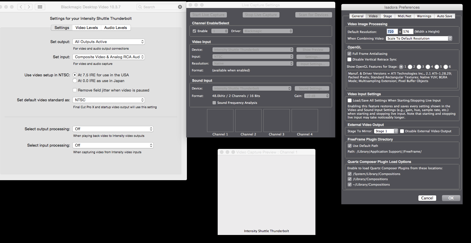The image size is (471, 243).
Task: Select OpenGL features for Stage 3
Action: click(x=419, y=67)
